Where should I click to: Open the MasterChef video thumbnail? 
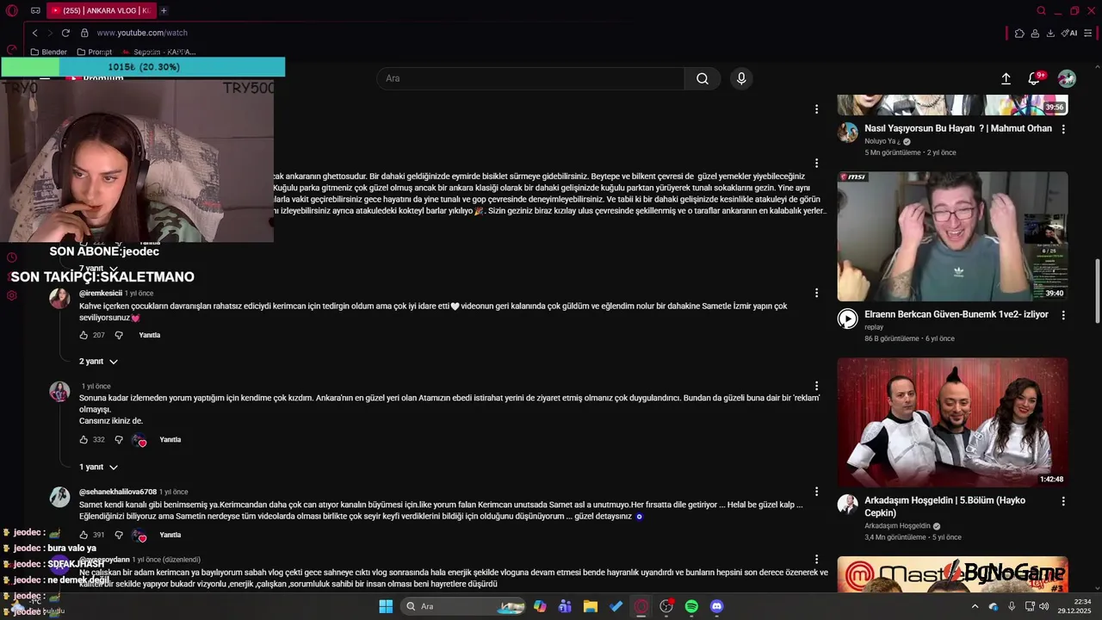click(x=952, y=574)
